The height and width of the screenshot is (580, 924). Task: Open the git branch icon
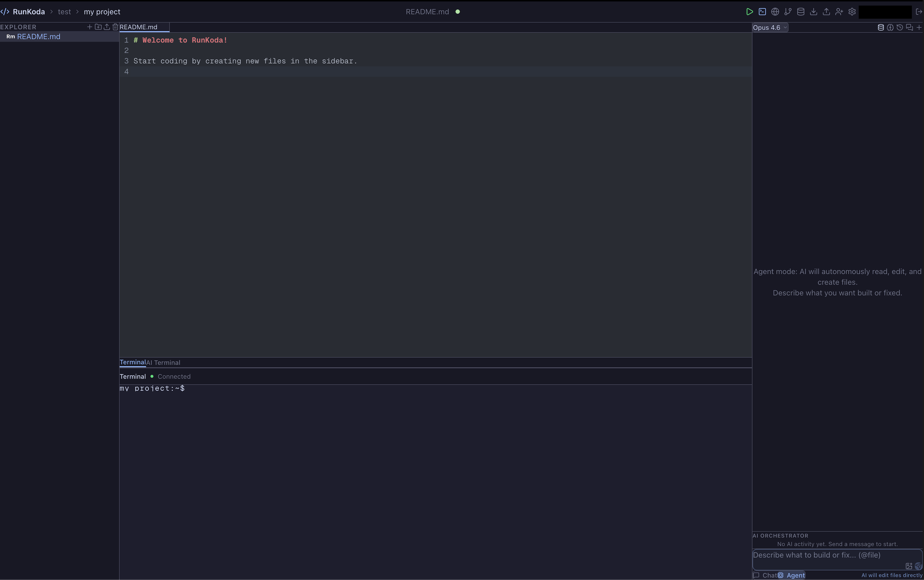click(788, 12)
